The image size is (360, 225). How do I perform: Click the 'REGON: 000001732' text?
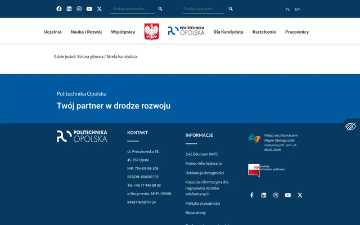[x=143, y=177]
